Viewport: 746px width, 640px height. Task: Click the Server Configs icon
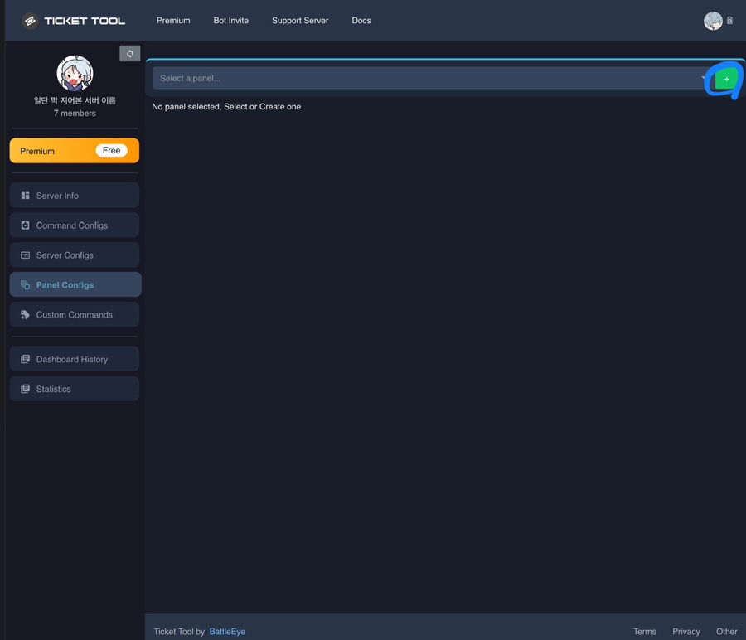pyautogui.click(x=25, y=255)
